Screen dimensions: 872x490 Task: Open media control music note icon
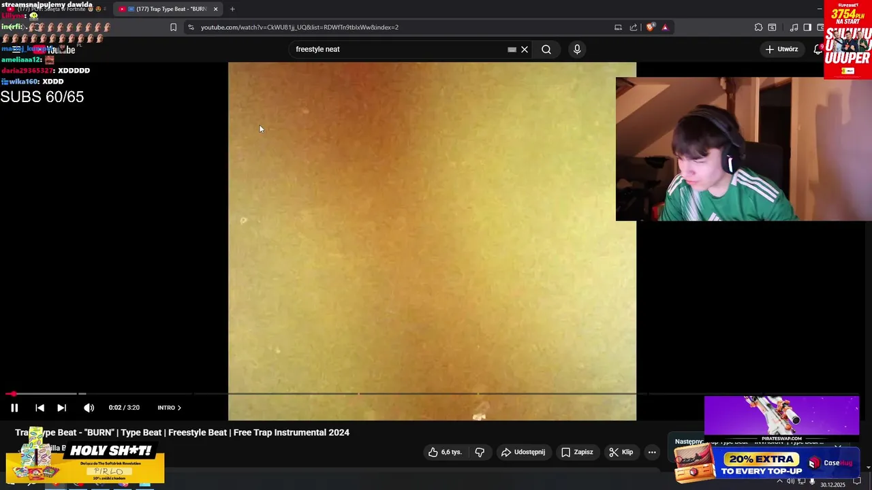pyautogui.click(x=794, y=27)
